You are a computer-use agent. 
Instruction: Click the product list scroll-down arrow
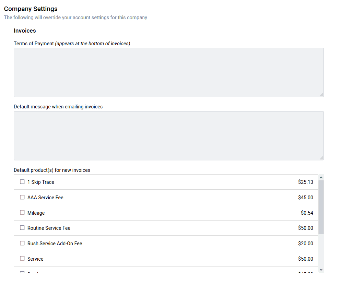(x=321, y=270)
